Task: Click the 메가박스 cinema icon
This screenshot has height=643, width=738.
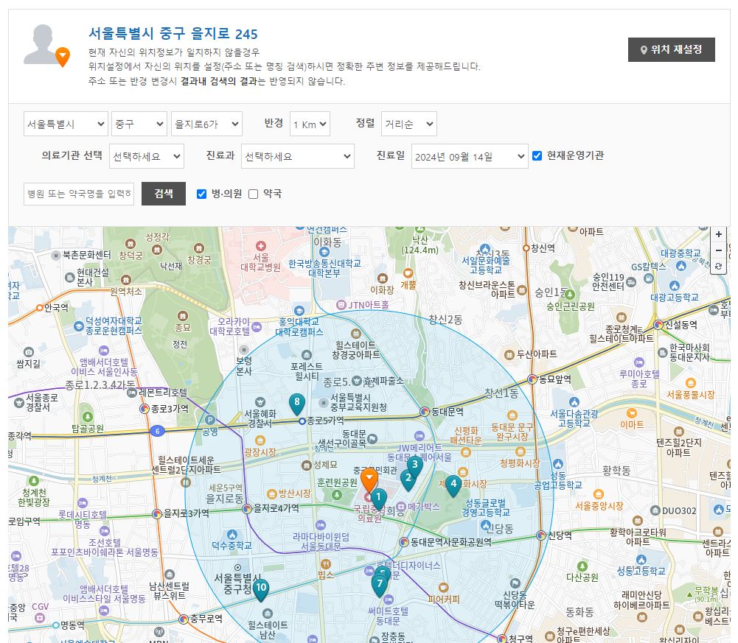Action: click(x=400, y=507)
